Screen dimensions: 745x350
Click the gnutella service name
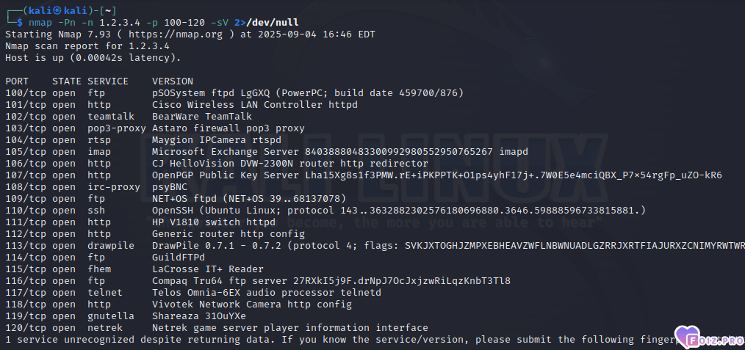(111, 316)
